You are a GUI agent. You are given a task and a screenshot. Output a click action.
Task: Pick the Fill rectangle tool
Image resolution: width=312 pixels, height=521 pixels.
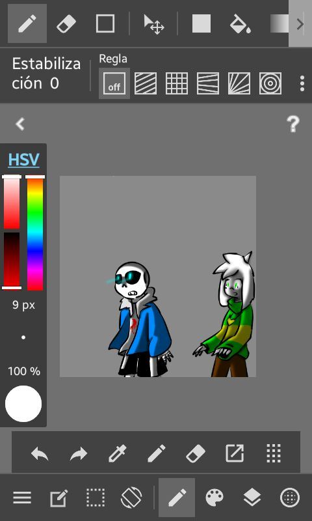pyautogui.click(x=201, y=23)
